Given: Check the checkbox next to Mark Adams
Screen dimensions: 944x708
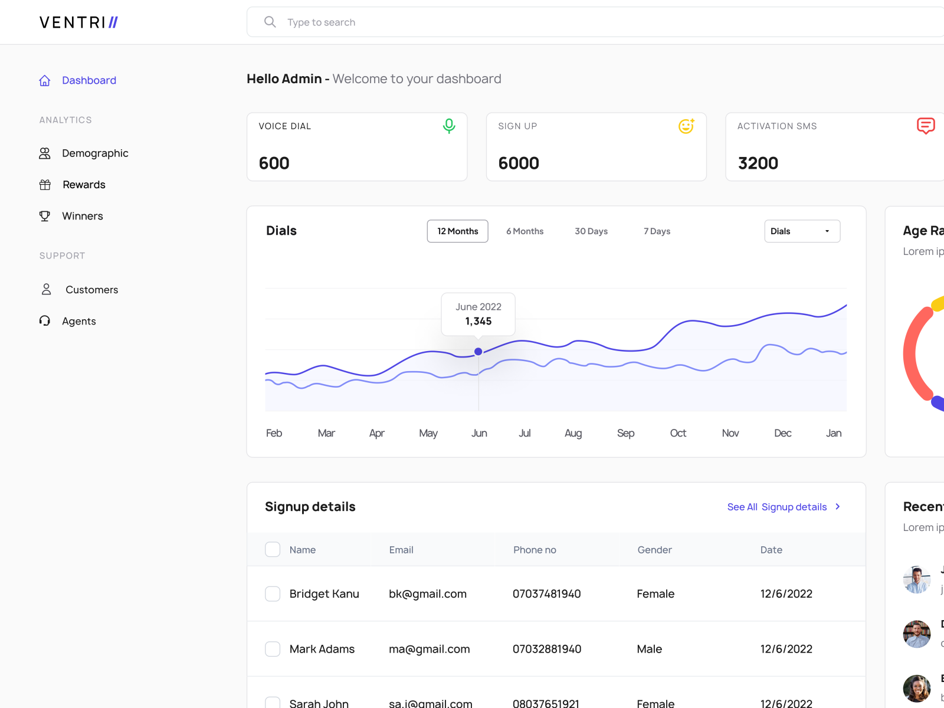Looking at the screenshot, I should 273,648.
